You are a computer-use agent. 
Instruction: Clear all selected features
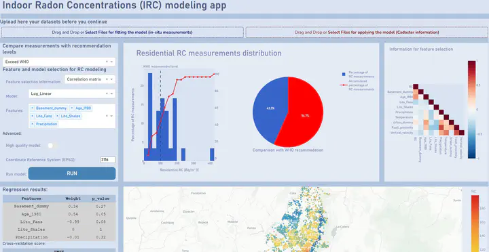coord(107,116)
